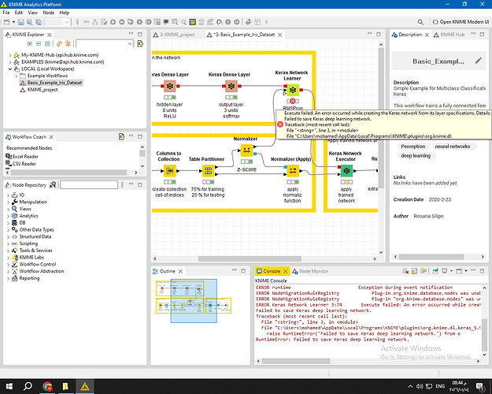Click the Normalizer node icon

click(246, 151)
